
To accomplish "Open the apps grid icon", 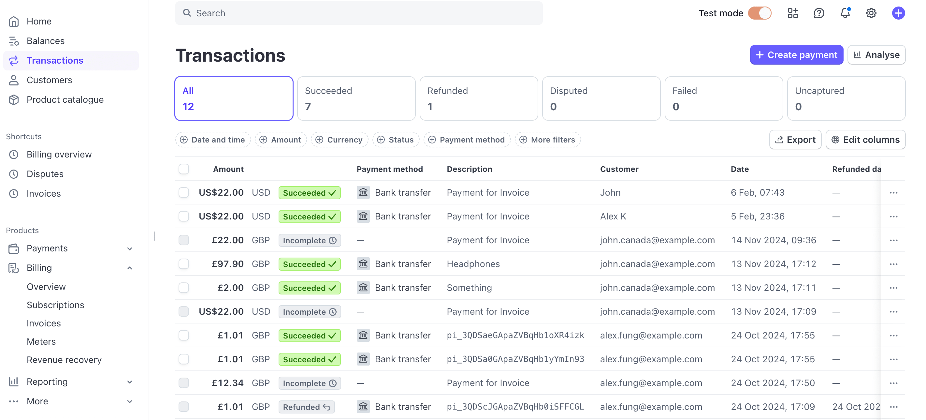I will pos(793,13).
